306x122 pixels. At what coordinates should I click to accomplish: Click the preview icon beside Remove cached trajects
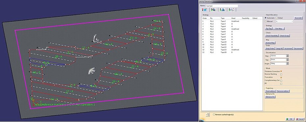pyautogui.click(x=208, y=114)
